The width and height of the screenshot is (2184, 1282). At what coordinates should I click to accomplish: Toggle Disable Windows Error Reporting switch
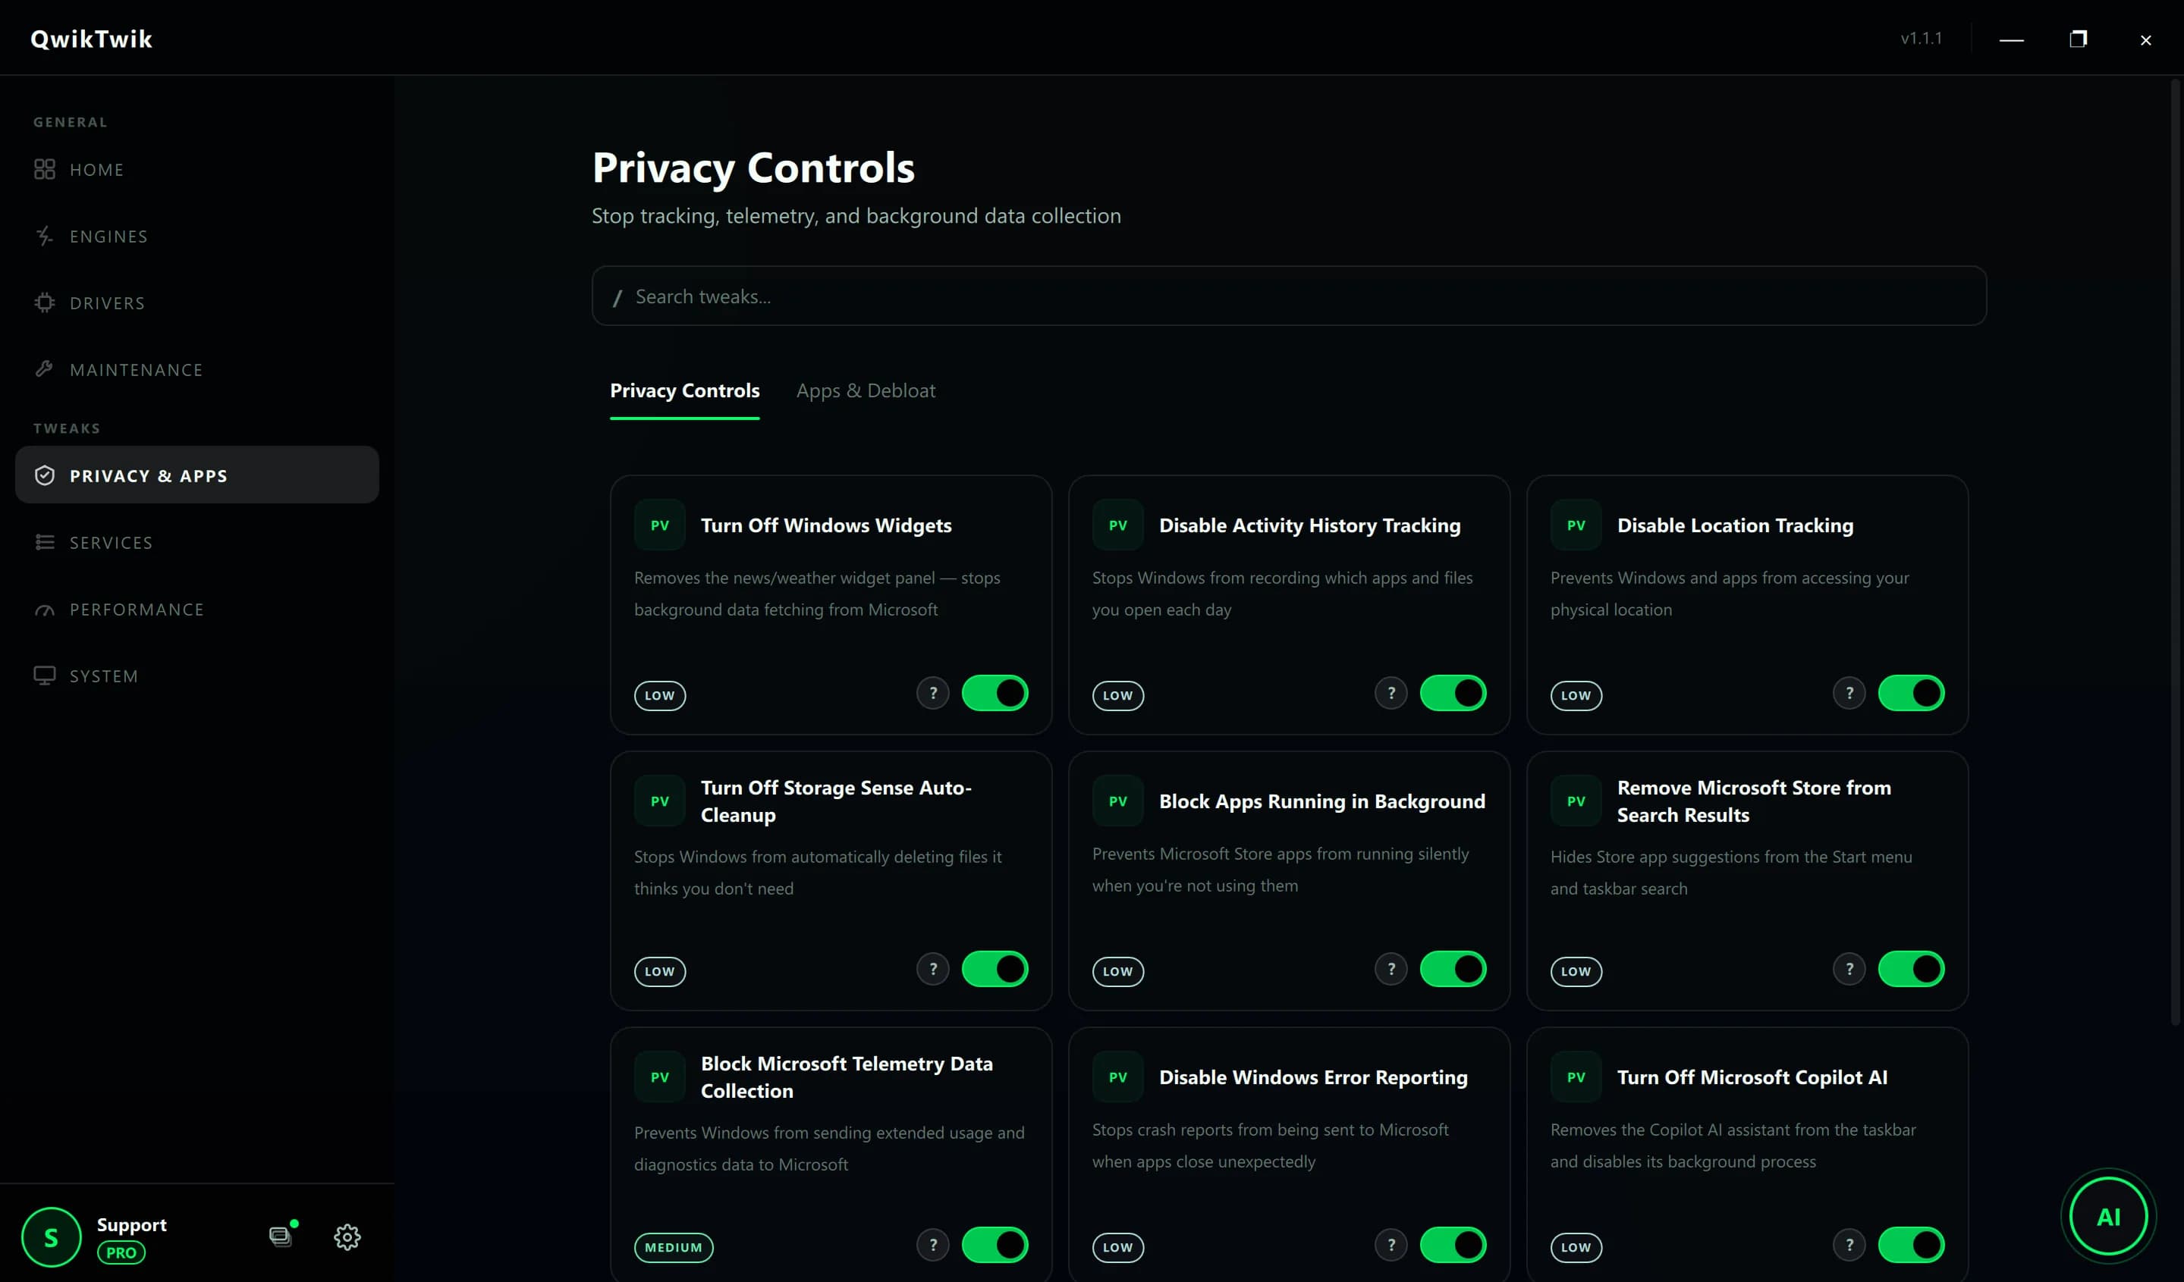[x=1453, y=1245]
